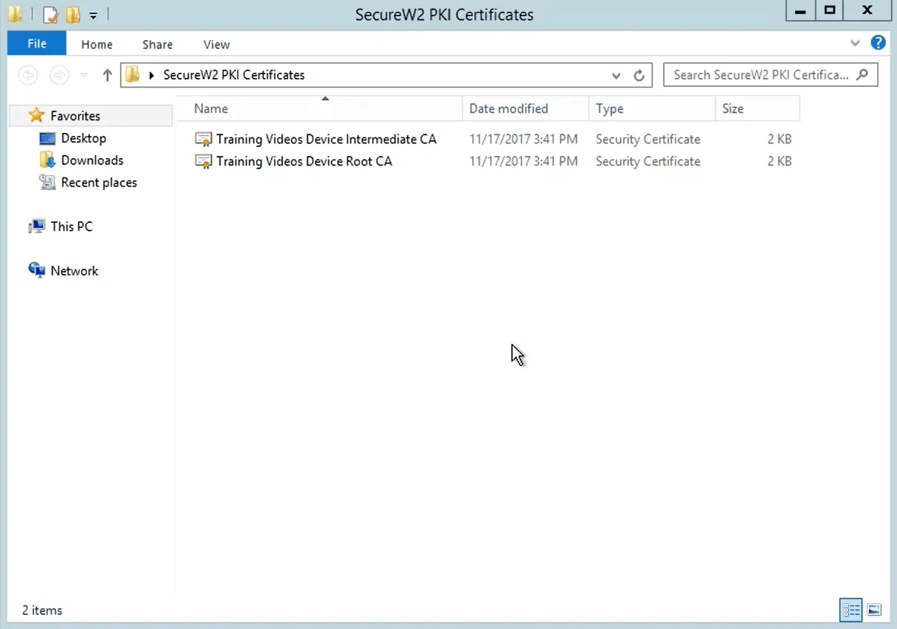This screenshot has height=629, width=897.
Task: Select Training Videos Device Root CA file
Action: coord(304,161)
